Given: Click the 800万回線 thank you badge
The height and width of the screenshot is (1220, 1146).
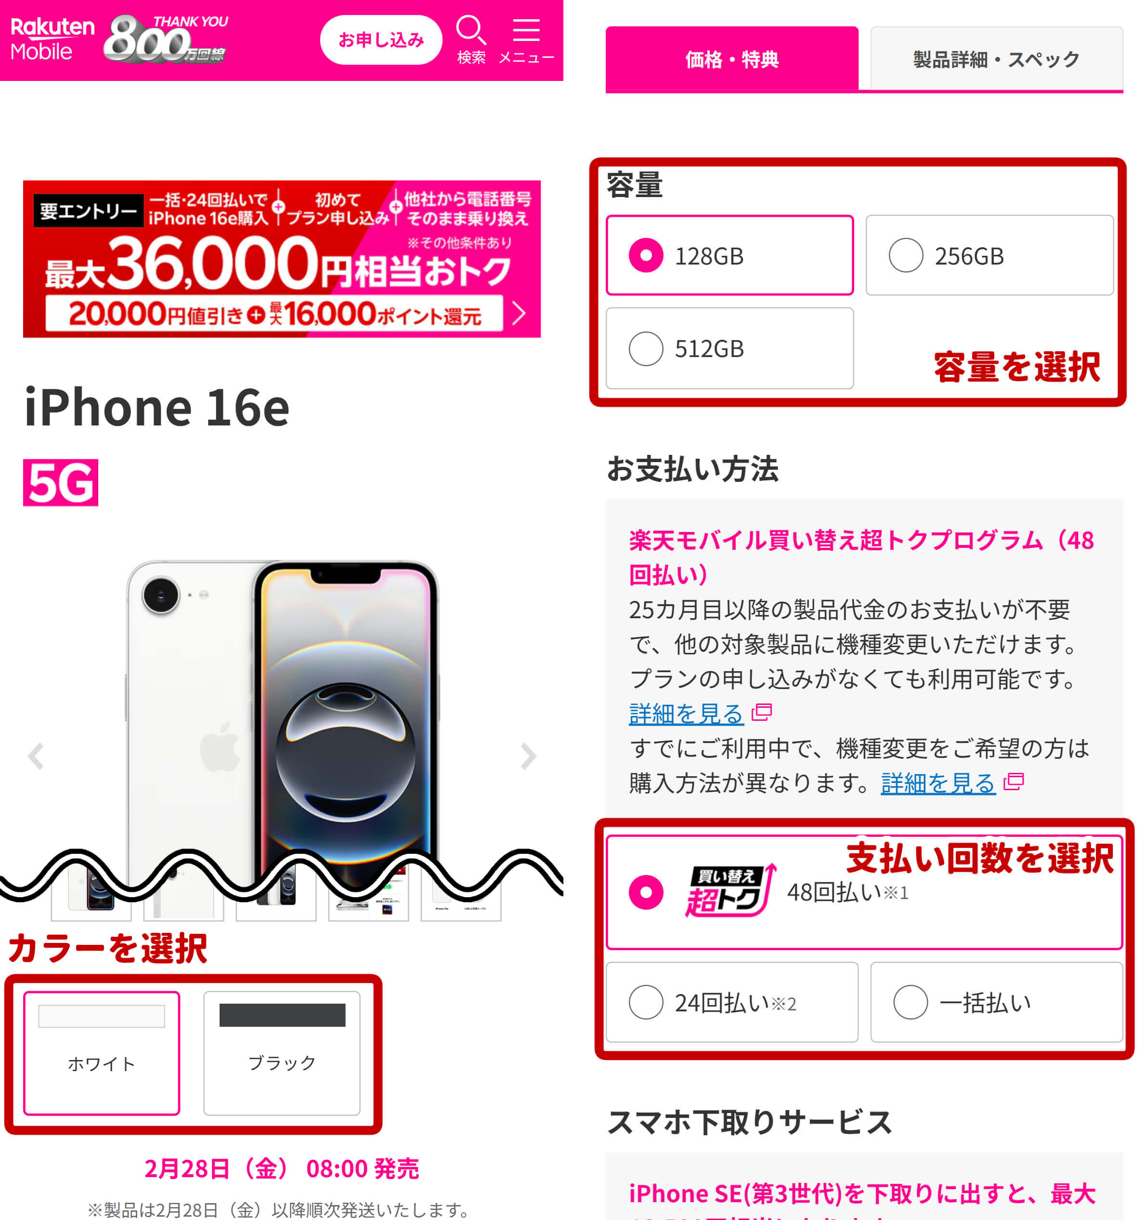Looking at the screenshot, I should [x=166, y=39].
